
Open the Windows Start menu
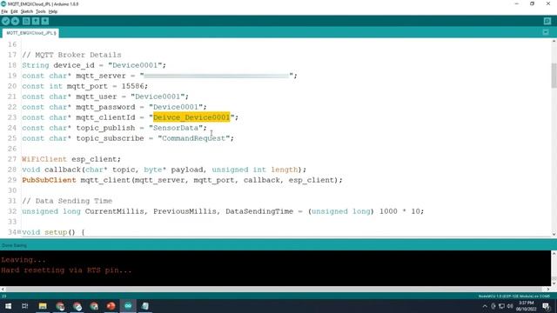(x=8, y=306)
